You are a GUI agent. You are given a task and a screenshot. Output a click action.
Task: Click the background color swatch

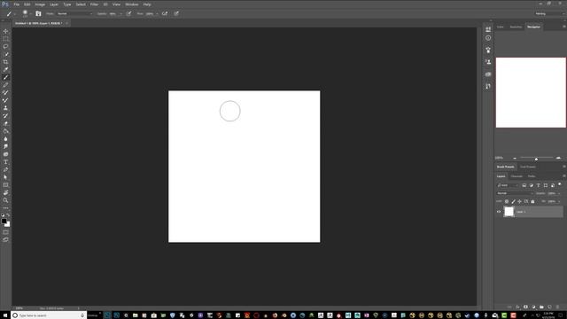[8, 225]
